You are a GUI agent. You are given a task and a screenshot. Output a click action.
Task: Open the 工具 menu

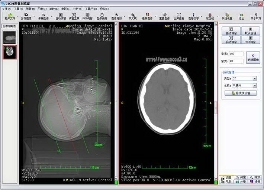pyautogui.click(x=18, y=9)
